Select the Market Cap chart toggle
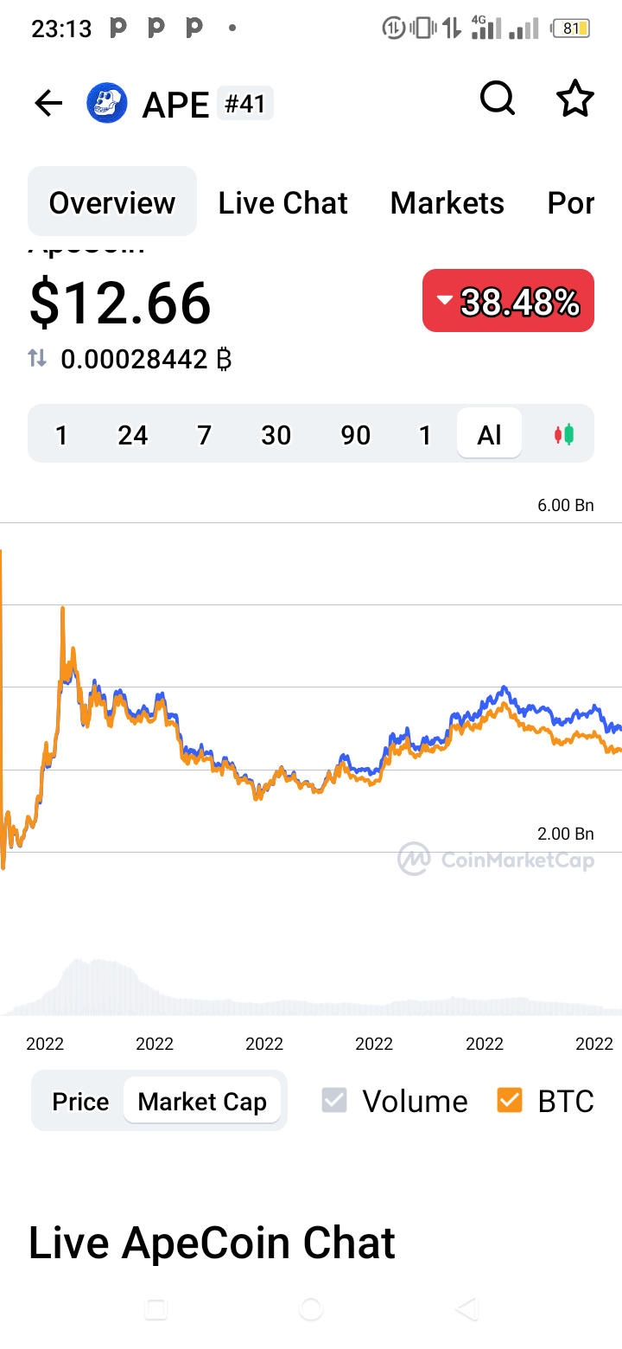This screenshot has width=622, height=1349. point(202,1101)
